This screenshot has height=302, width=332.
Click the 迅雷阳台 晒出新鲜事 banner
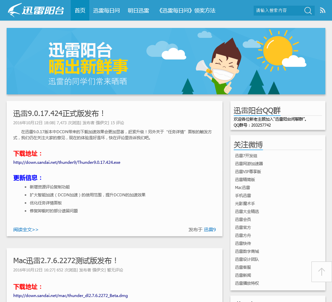[166, 61]
